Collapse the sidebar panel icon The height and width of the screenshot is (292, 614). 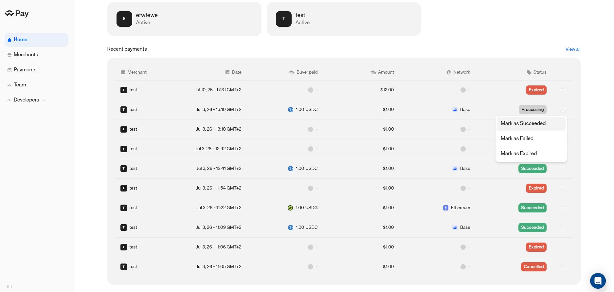pos(9,286)
